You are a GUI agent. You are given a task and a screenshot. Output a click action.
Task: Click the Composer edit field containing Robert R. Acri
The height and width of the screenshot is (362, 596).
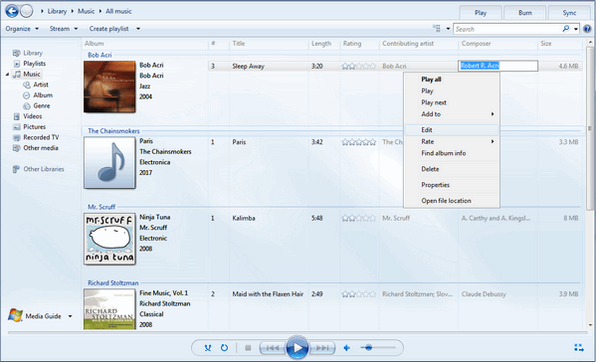click(497, 66)
